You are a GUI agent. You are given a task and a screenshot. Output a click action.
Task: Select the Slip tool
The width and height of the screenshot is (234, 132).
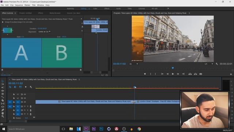tap(3, 103)
